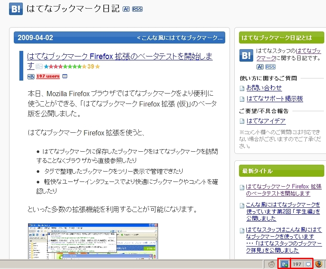Open the latest-titles link about the Firefox 拡張 beta test
The image size is (326, 269).
click(x=284, y=190)
